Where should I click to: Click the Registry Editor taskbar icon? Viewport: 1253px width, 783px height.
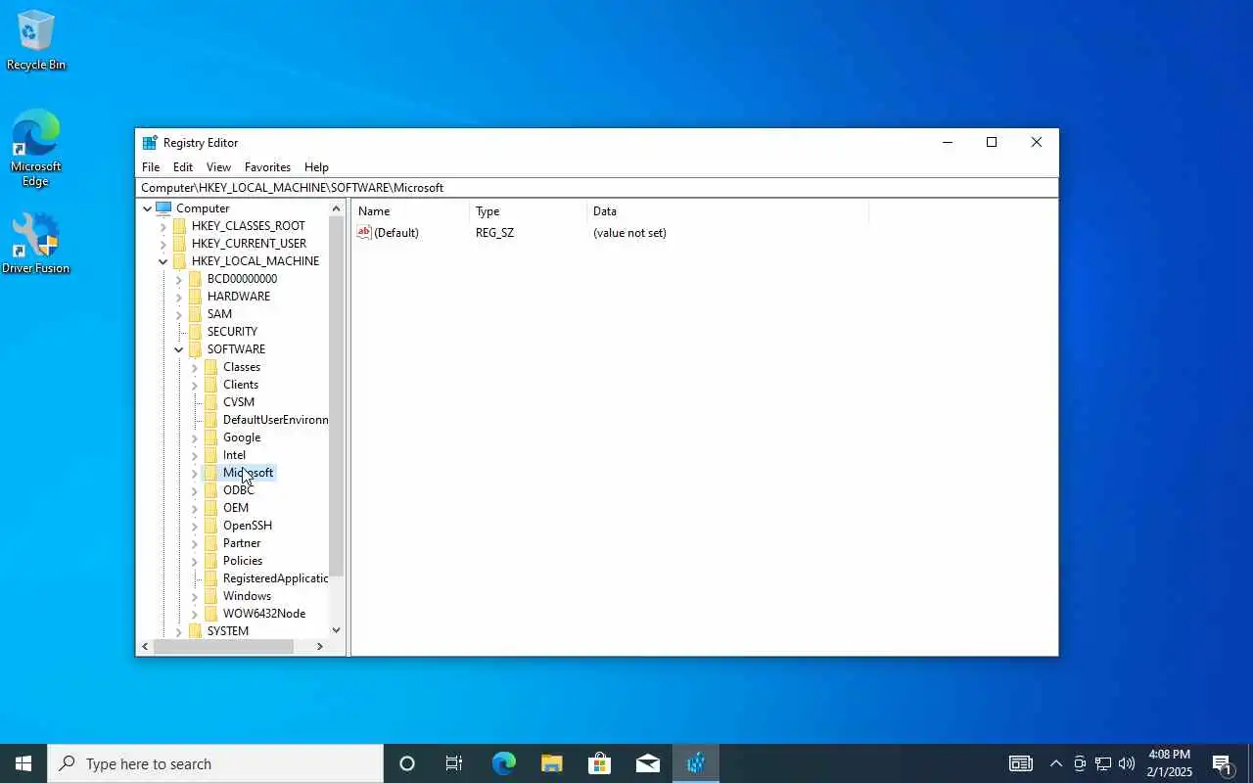click(695, 763)
